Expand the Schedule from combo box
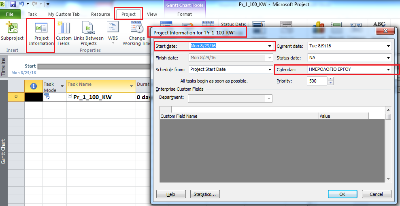This screenshot has height=206, width=400. pyautogui.click(x=270, y=70)
